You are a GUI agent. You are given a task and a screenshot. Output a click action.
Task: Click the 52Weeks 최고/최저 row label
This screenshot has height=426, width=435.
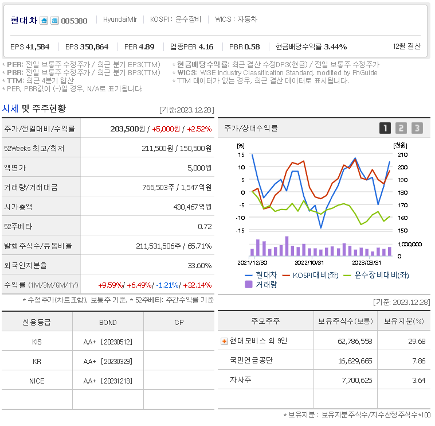(x=34, y=148)
